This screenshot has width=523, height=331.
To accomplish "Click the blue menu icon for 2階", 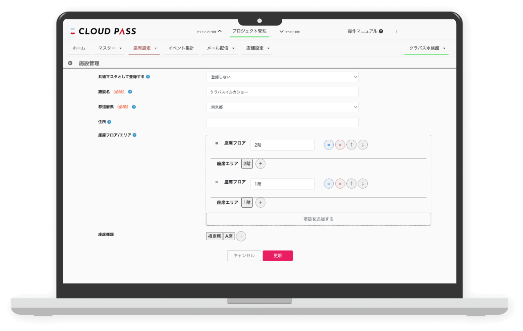I will 328,145.
